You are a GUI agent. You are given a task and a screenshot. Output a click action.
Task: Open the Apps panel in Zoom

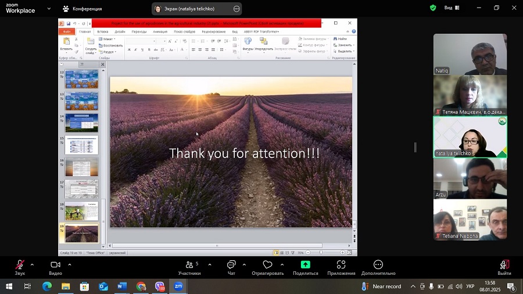tap(341, 267)
